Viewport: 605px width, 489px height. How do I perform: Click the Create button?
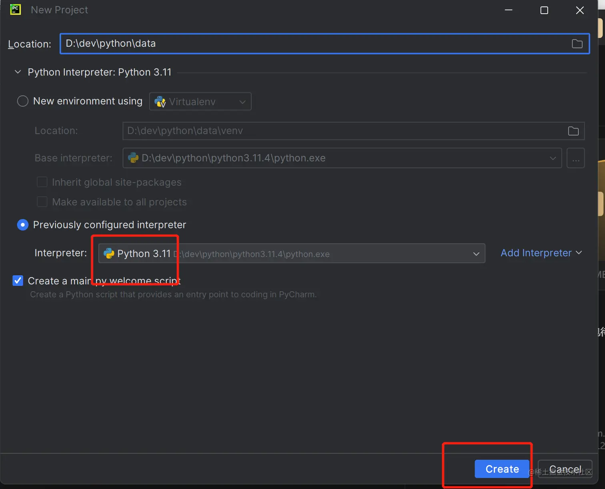point(502,469)
